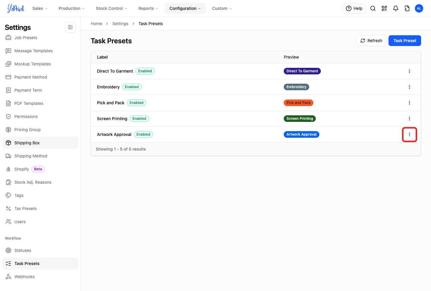The width and height of the screenshot is (431, 291).
Task: Open the search icon in the top bar
Action: click(373, 8)
